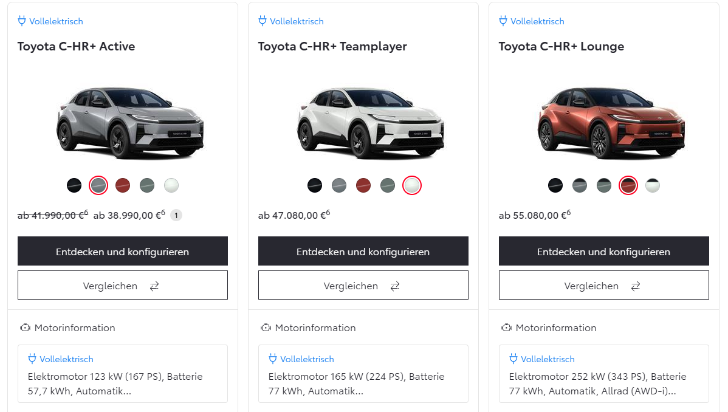Click the plug icon above Toyota C-HR+ Active

pos(22,21)
